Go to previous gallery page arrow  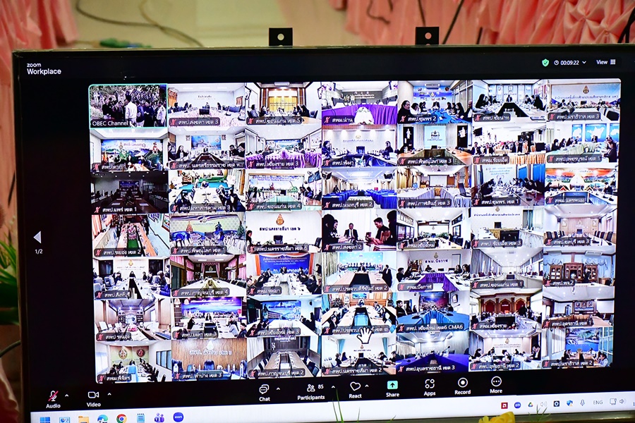click(x=37, y=238)
